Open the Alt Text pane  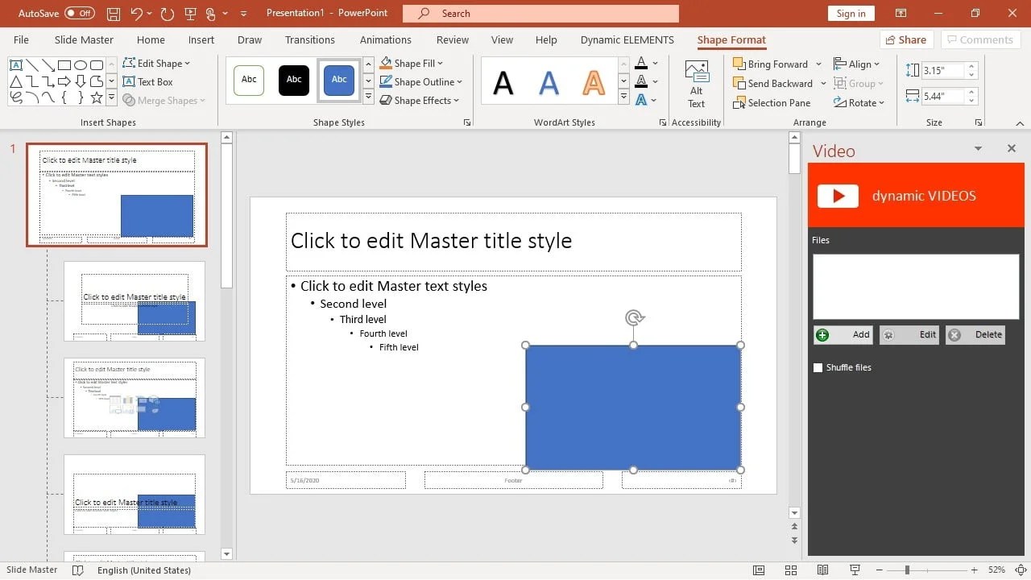tap(696, 83)
